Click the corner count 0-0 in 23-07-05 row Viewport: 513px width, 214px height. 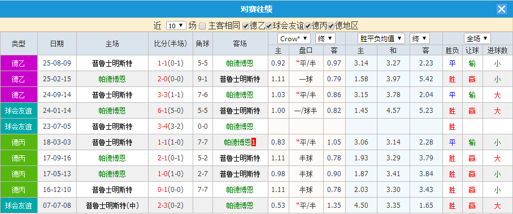pyautogui.click(x=203, y=126)
